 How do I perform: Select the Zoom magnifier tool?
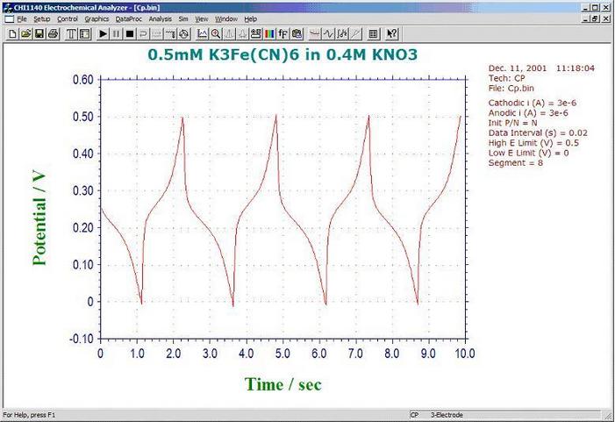[x=215, y=34]
